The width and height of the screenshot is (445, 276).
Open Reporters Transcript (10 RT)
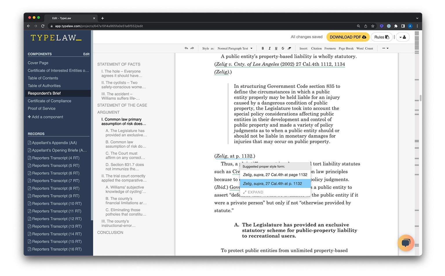pos(55,204)
